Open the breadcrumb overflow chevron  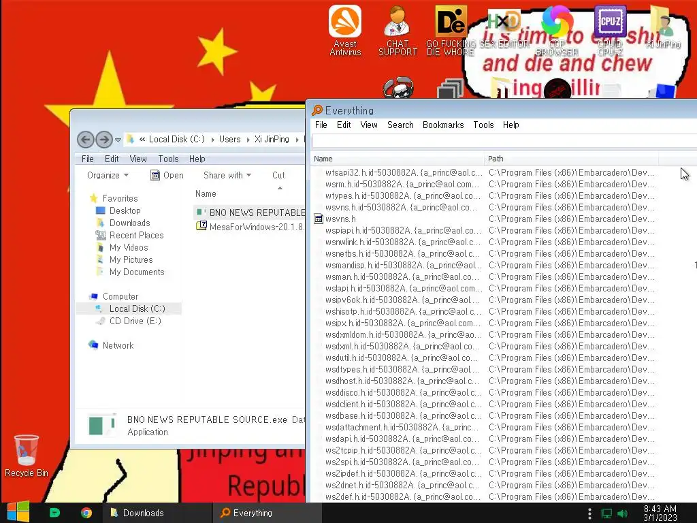[x=142, y=139]
